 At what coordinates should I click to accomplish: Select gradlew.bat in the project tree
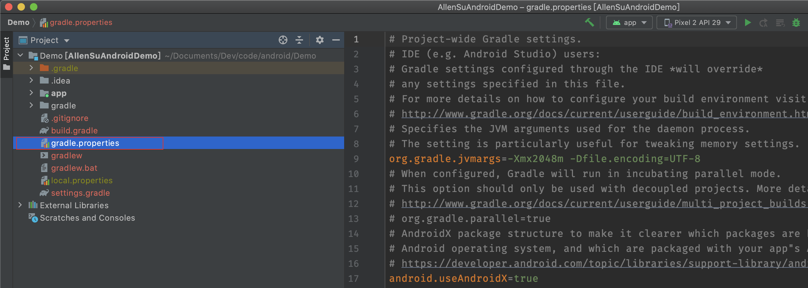click(x=179, y=168)
